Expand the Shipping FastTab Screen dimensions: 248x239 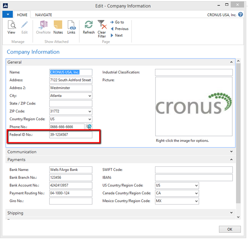pyautogui.click(x=231, y=213)
